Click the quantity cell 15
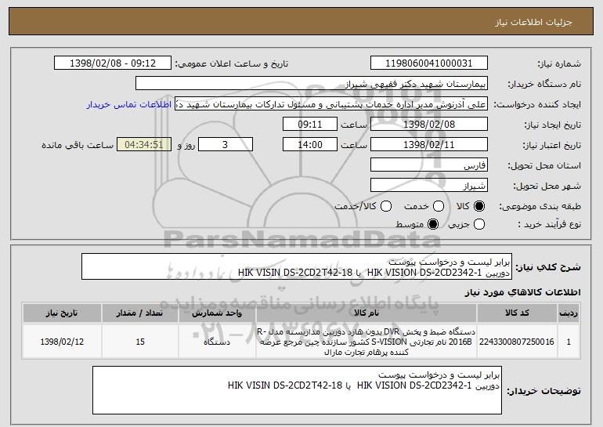Viewport: 603px width, 427px height. coord(140,342)
